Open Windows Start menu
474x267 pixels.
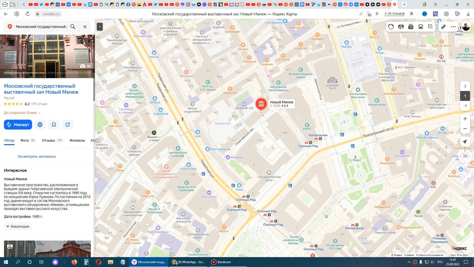(x=6, y=262)
